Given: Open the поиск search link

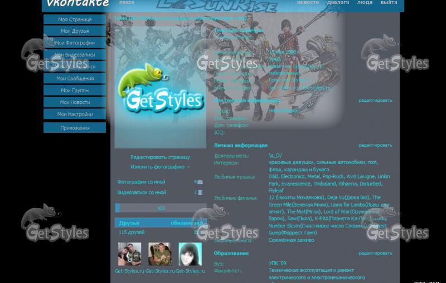Looking at the screenshot, I should (127, 2).
